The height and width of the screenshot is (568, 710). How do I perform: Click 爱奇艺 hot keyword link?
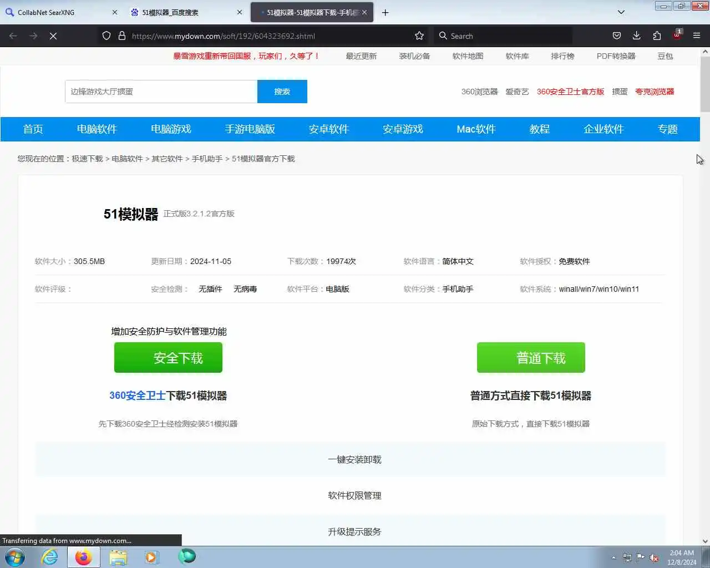[x=517, y=92]
